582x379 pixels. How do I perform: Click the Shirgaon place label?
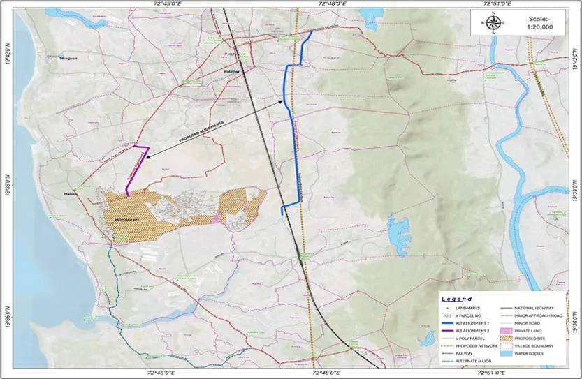pyautogui.click(x=69, y=59)
